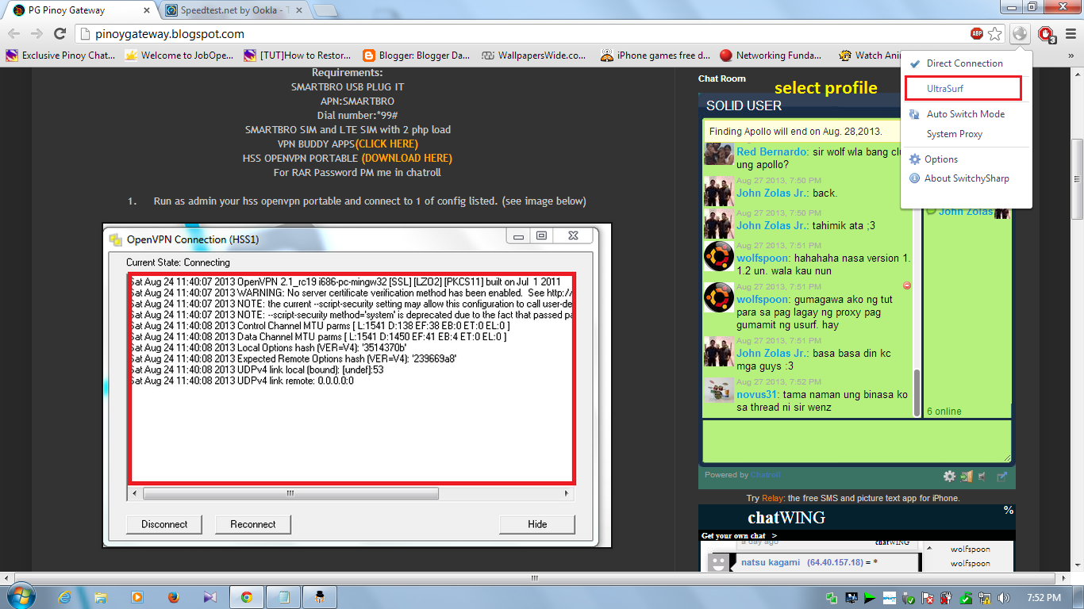Open the Blogger: Blogger Da... bookmark
This screenshot has height=609, width=1084.
click(417, 56)
